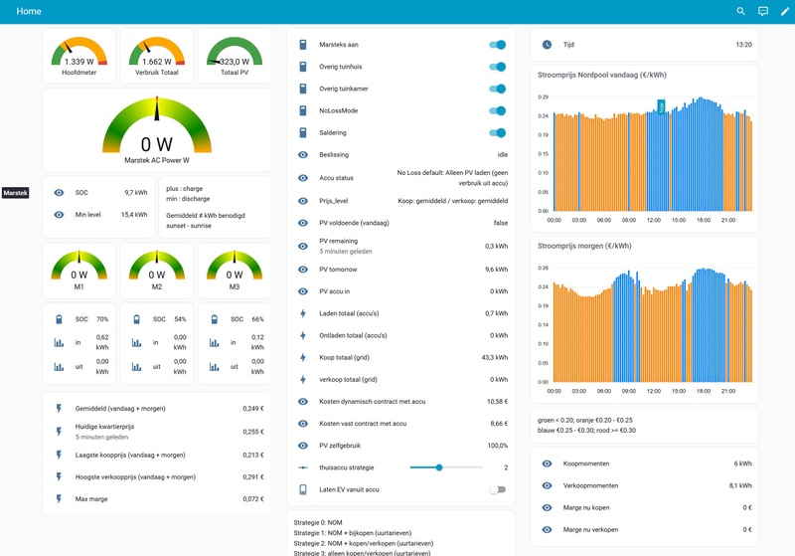Click the battery icon for SOC 70%

(x=59, y=319)
